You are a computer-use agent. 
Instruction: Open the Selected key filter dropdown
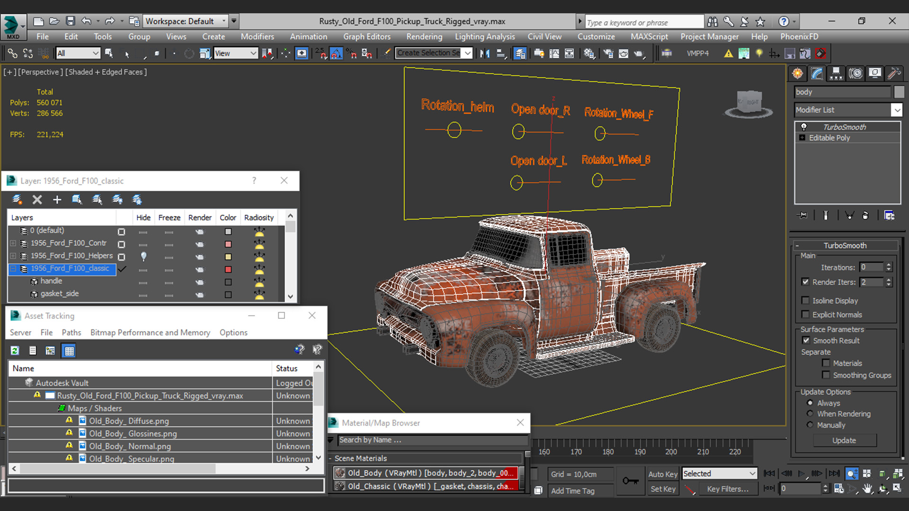tap(719, 474)
